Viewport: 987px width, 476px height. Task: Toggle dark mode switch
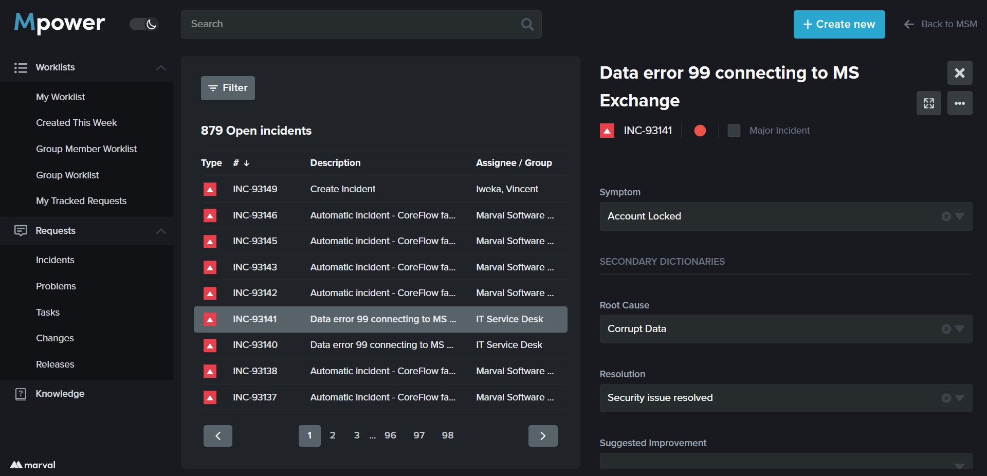point(144,24)
